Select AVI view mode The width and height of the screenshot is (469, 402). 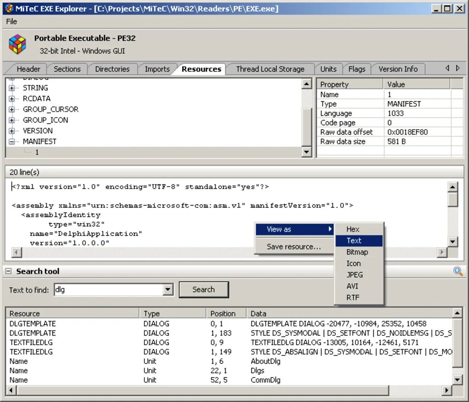tap(359, 286)
